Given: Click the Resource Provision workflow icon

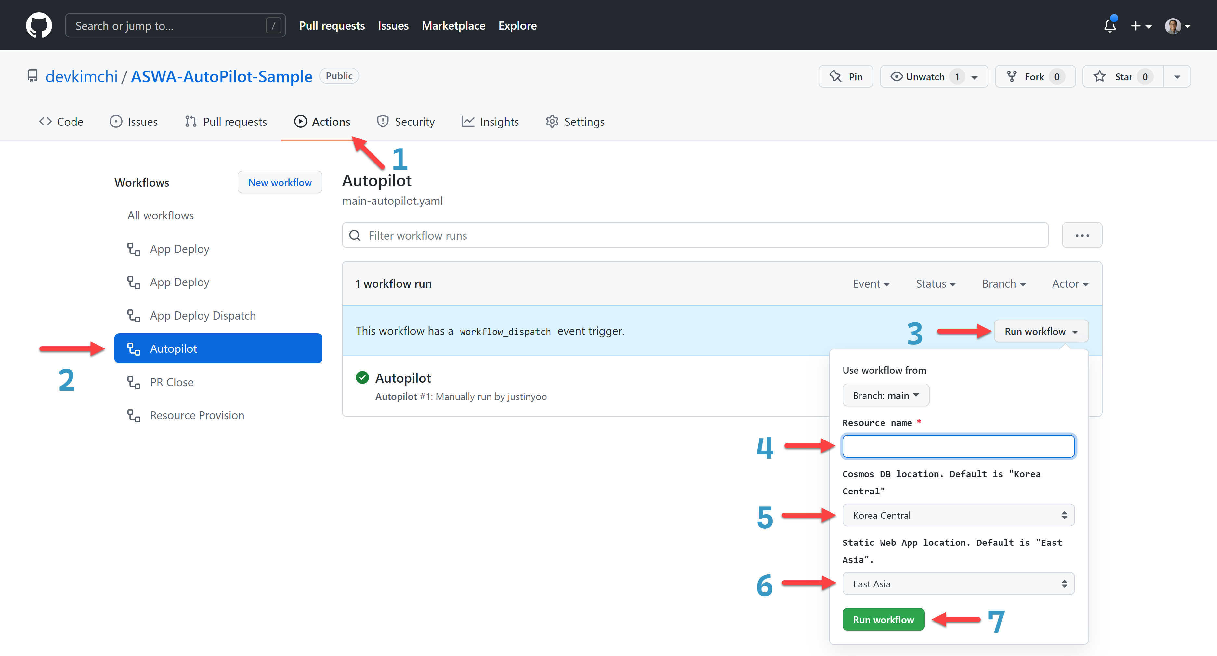Looking at the screenshot, I should pos(134,415).
